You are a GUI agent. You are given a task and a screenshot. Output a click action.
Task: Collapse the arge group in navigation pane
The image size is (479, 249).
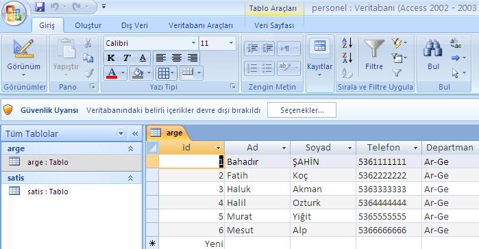[130, 148]
